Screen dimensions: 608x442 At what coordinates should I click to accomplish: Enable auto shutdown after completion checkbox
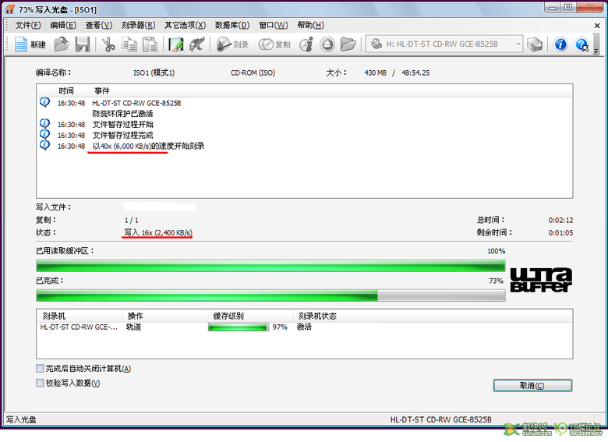tap(41, 369)
